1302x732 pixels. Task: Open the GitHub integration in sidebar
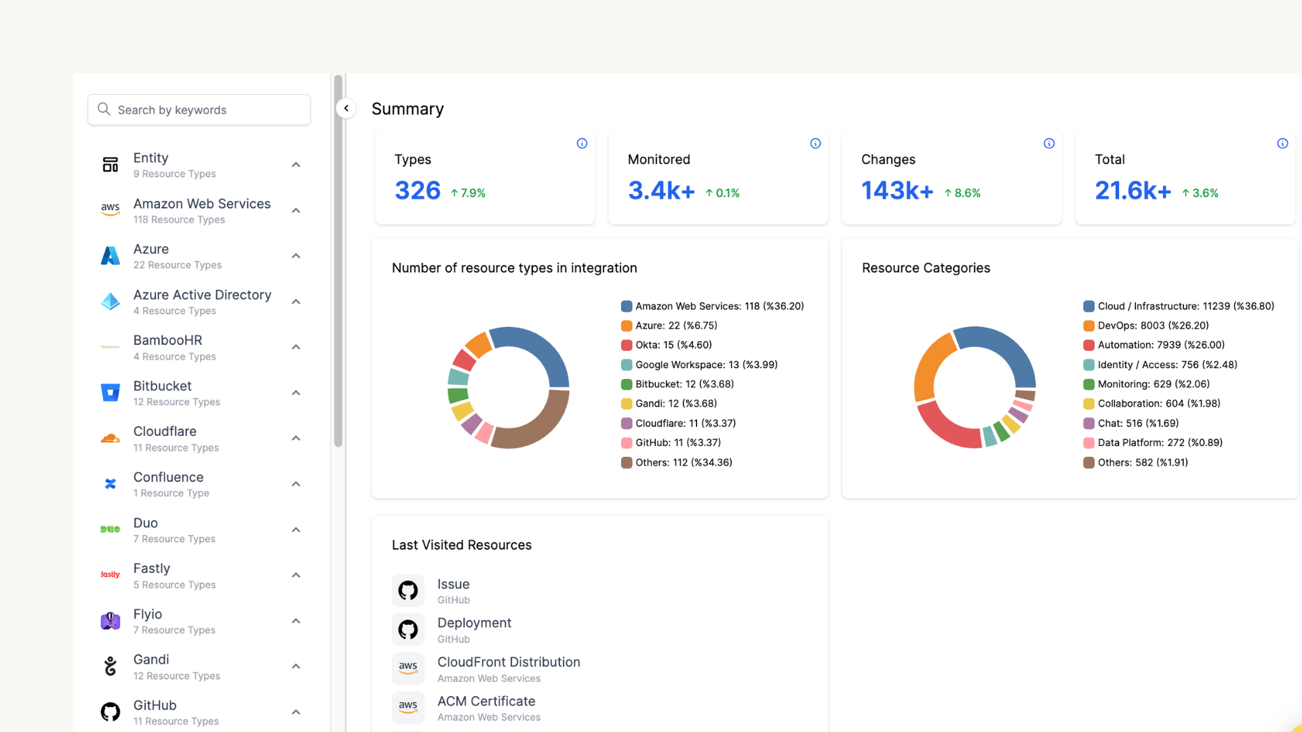click(x=155, y=706)
